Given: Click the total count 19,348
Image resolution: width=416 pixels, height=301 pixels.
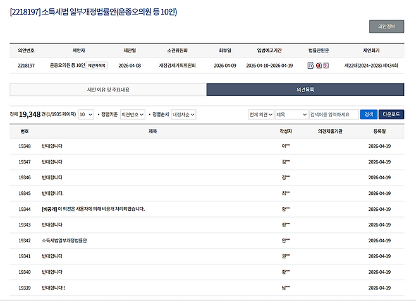Looking at the screenshot, I should pos(30,114).
